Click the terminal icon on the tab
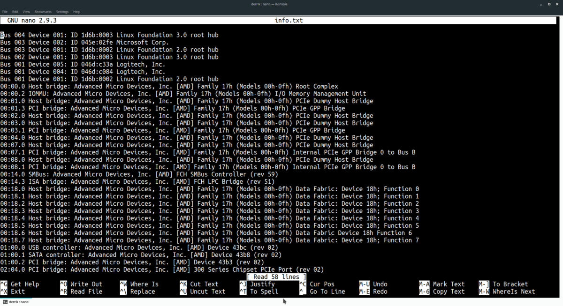This screenshot has height=306, width=563. click(4, 302)
